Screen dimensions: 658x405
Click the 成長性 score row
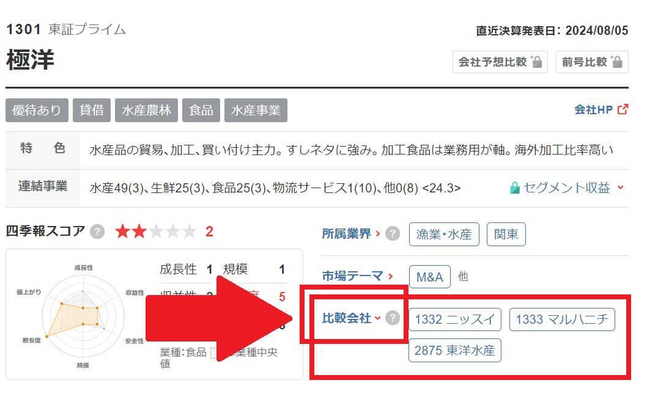point(186,269)
